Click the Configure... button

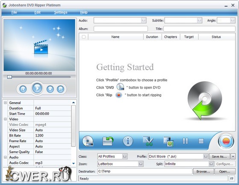225,164
